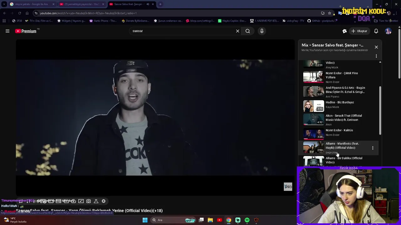Open the blerp.com/settings bookmark

pos(200,21)
